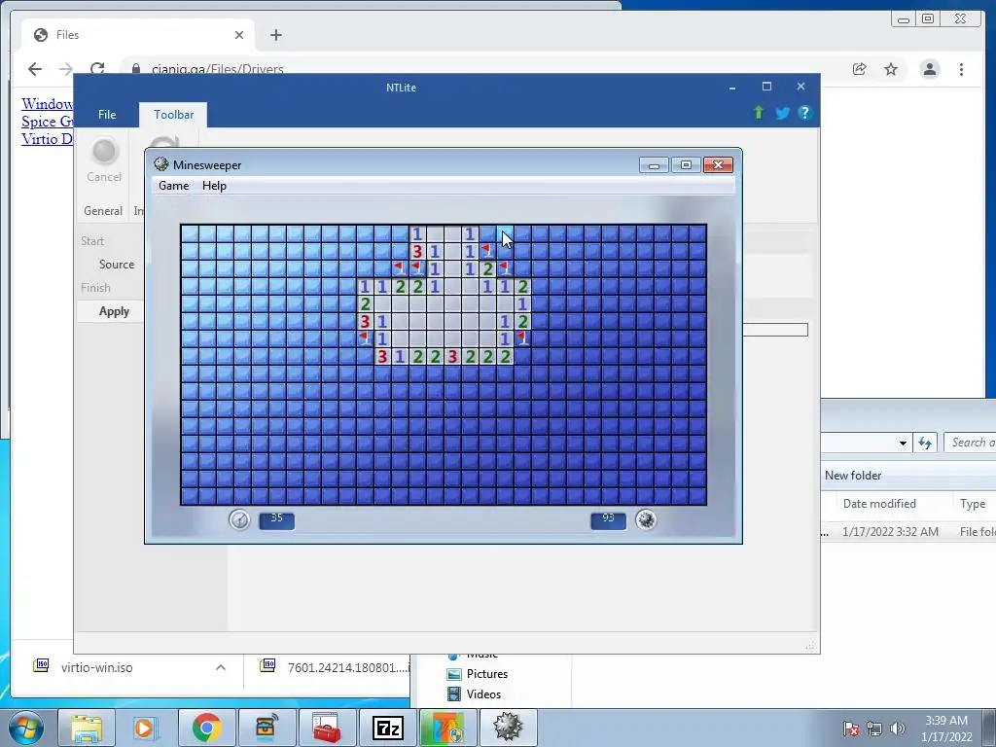Open the Virtio D link on webpage
996x747 pixels.
pos(47,139)
